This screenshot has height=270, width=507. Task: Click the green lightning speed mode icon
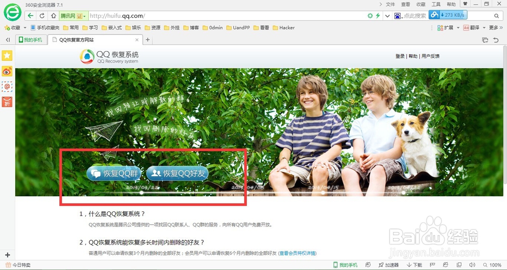click(378, 16)
